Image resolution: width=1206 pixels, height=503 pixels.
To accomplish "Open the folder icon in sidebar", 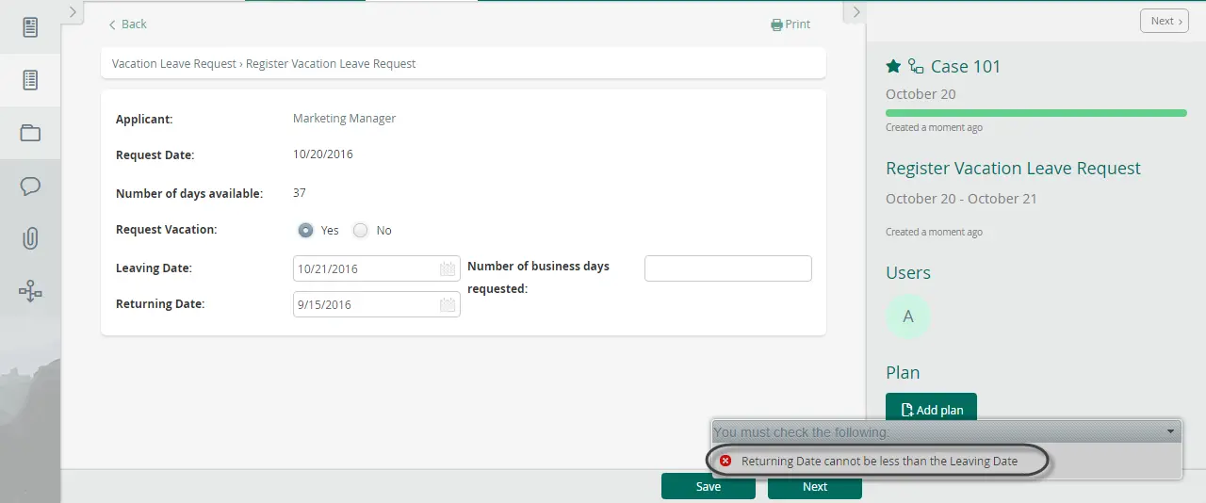I will (x=30, y=133).
